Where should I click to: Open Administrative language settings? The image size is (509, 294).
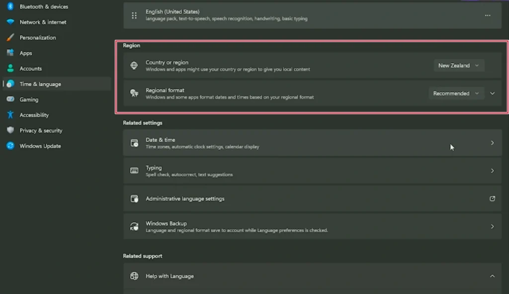coord(312,198)
